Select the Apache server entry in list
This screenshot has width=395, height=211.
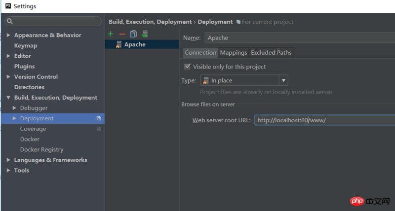point(134,44)
